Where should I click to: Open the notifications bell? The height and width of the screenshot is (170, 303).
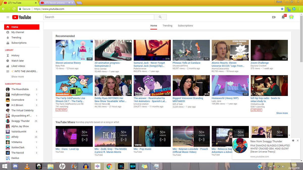click(x=283, y=17)
